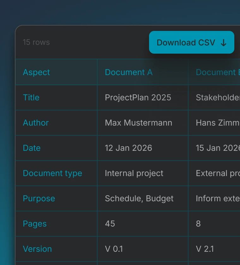The image size is (240, 265).
Task: Click the Author row label
Action: click(x=36, y=123)
